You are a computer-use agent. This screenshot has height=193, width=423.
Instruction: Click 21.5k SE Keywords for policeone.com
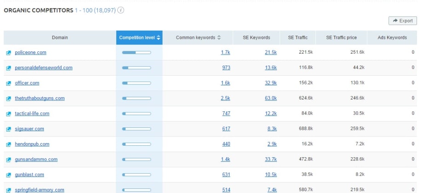(271, 53)
